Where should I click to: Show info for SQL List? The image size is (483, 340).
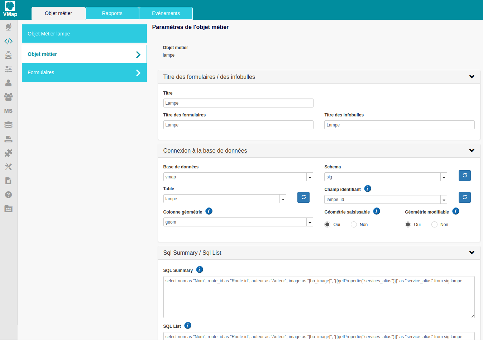tap(188, 325)
